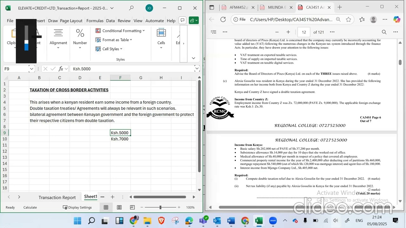
Task: Select row 12 header
Action: [4, 151]
